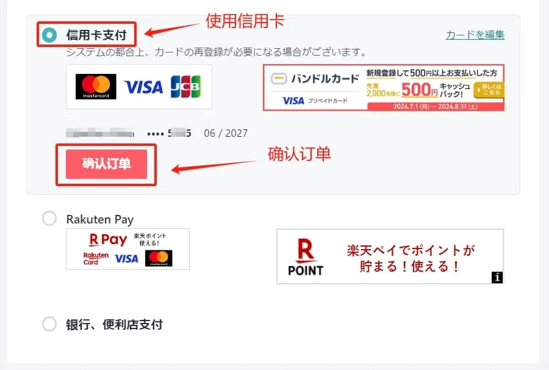
Task: Click the VISA icon under Rakuten Pay
Action: [126, 259]
